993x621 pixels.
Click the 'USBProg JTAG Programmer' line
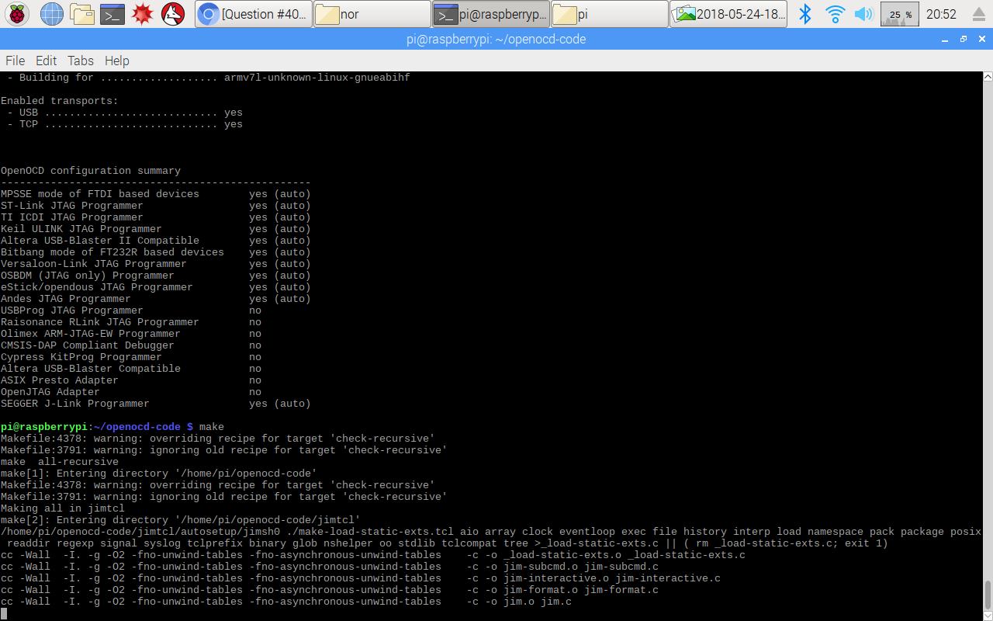point(131,310)
